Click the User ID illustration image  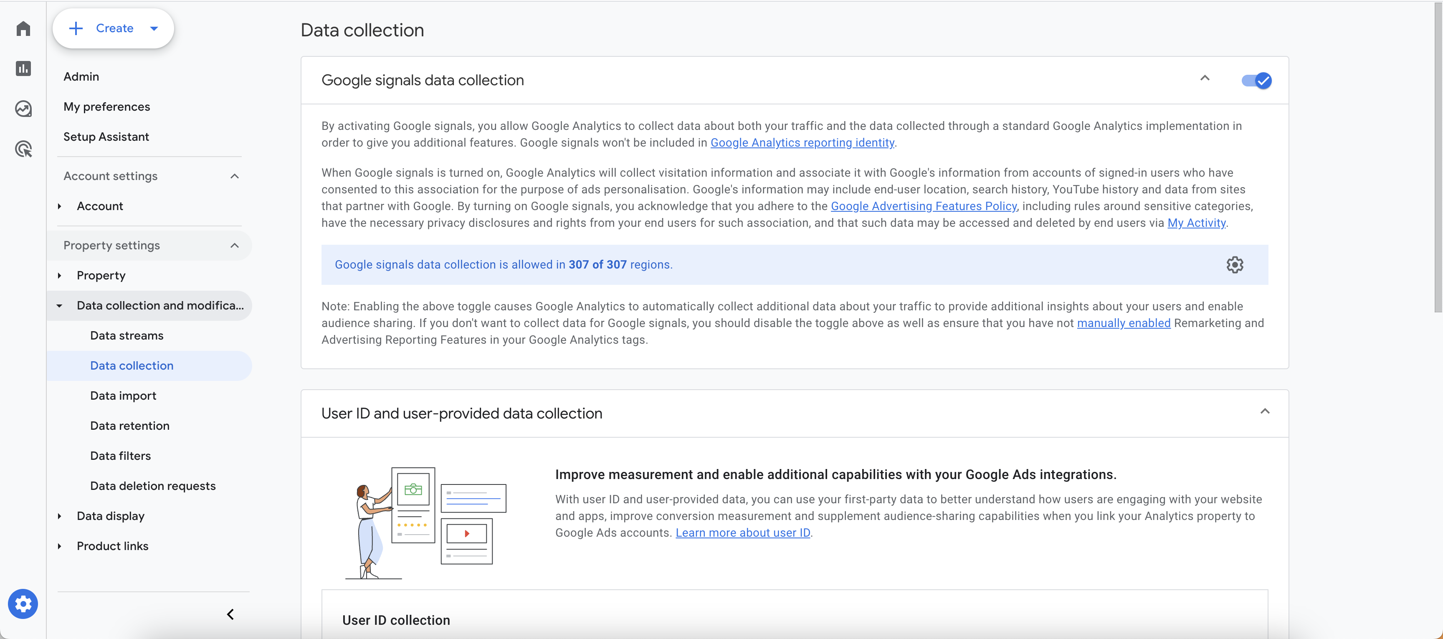pyautogui.click(x=426, y=523)
